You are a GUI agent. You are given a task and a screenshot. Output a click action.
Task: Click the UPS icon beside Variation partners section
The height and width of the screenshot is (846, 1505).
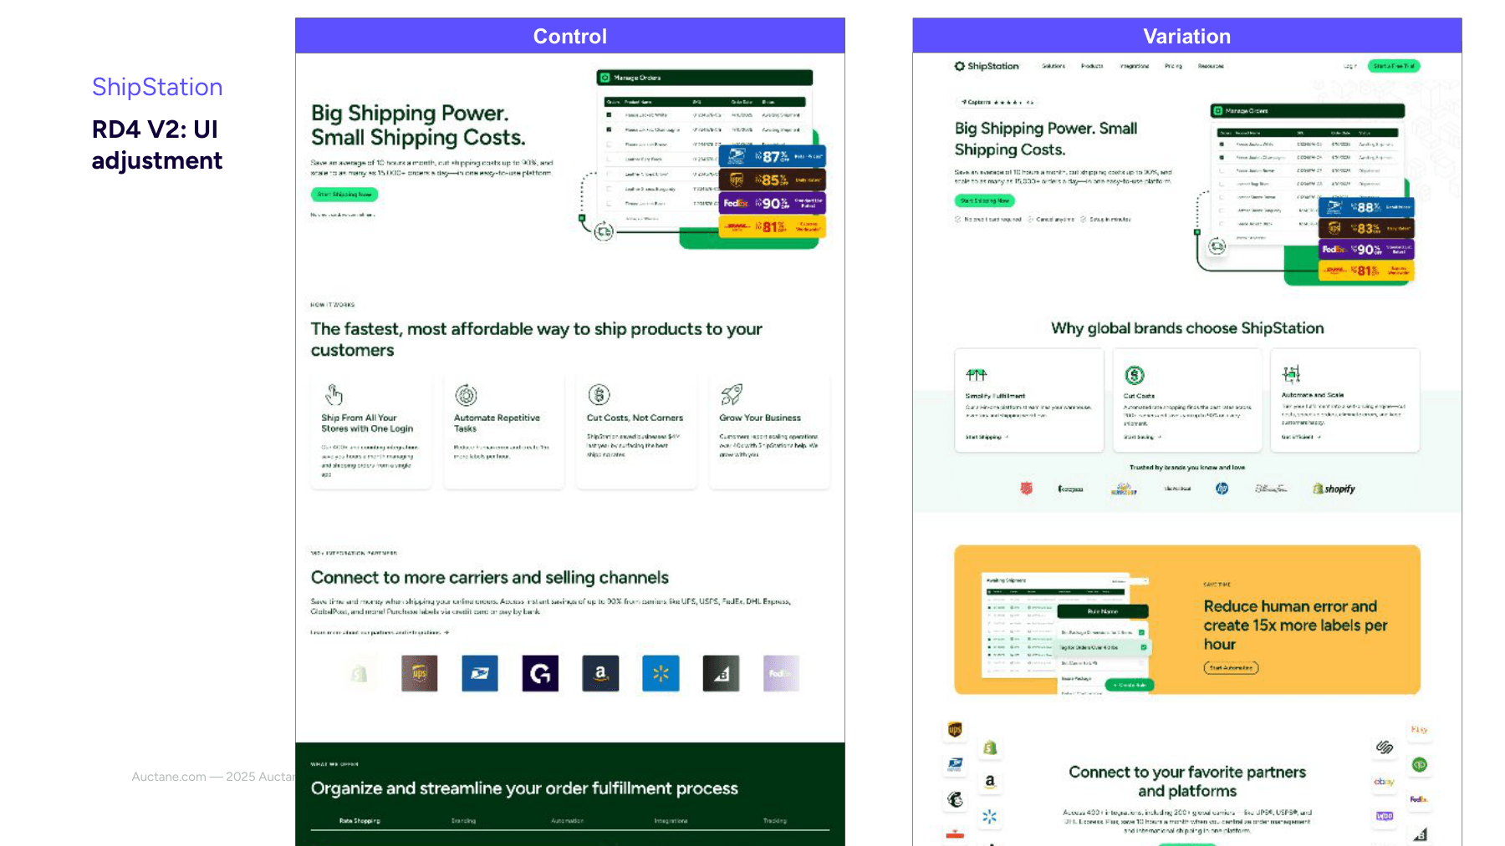point(955,730)
